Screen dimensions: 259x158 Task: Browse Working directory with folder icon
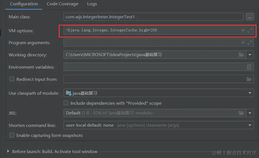pos(241,55)
